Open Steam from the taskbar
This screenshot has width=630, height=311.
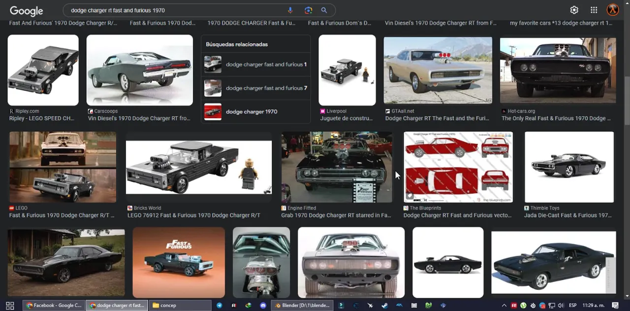pyautogui.click(x=384, y=305)
